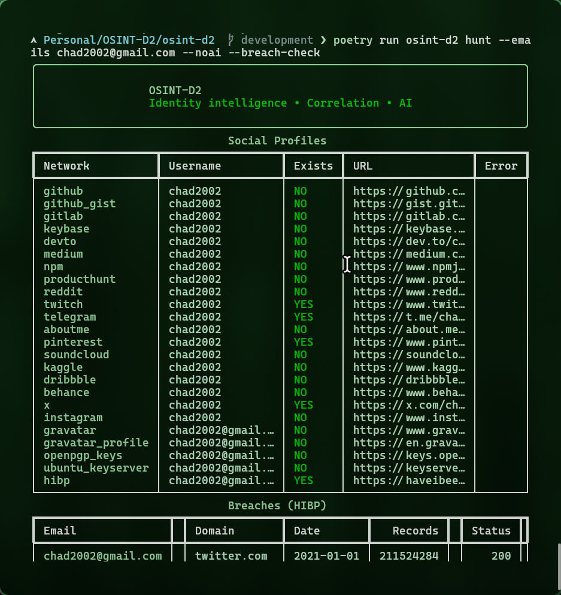
Task: Click the 'Domain' column header
Action: click(x=214, y=530)
